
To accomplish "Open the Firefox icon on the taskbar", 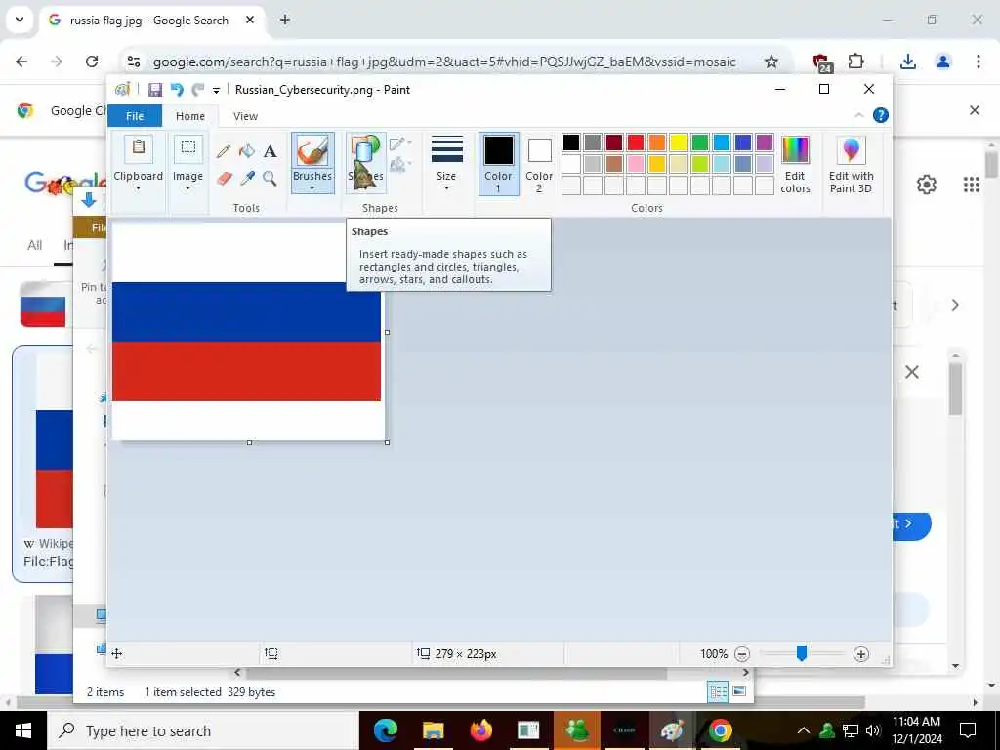I will click(480, 730).
